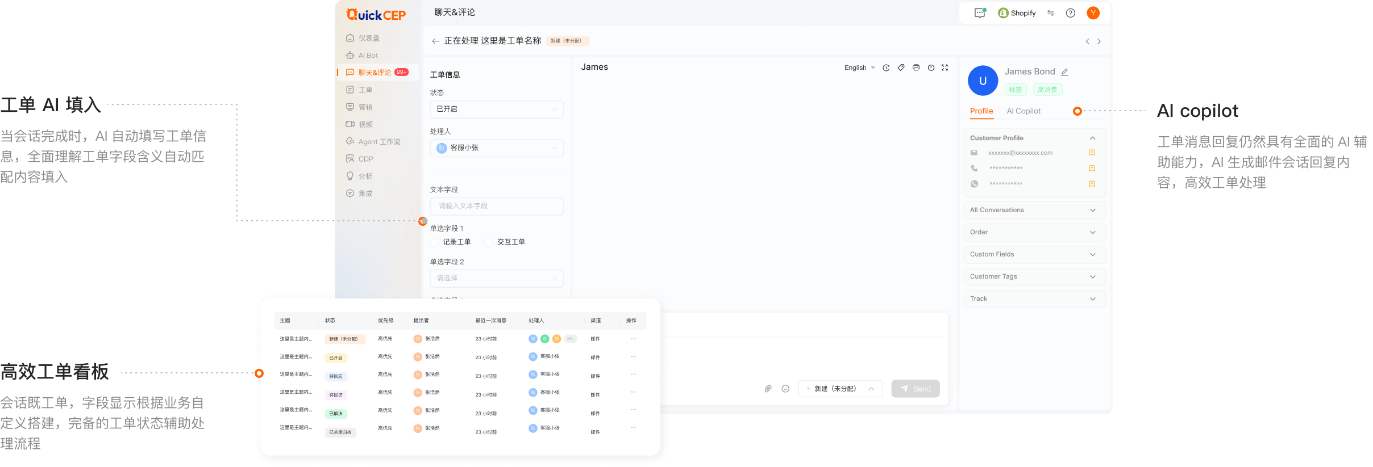Open the 处理人 dropdown showing 客服小张
Screen dimensions: 1373x467
coord(497,148)
